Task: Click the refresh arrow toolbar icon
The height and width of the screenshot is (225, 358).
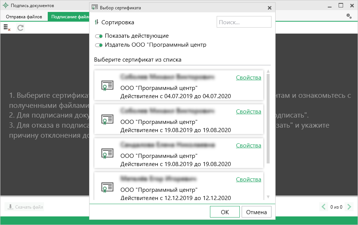Action: [x=21, y=28]
